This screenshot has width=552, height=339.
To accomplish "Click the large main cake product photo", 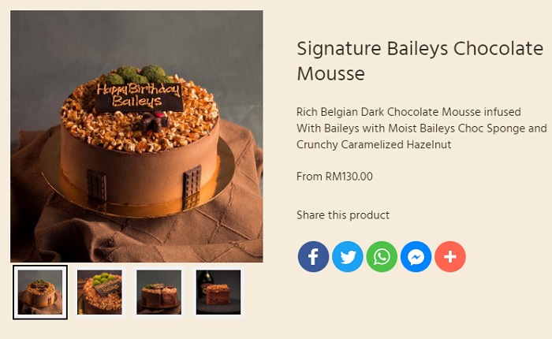I will (136, 136).
